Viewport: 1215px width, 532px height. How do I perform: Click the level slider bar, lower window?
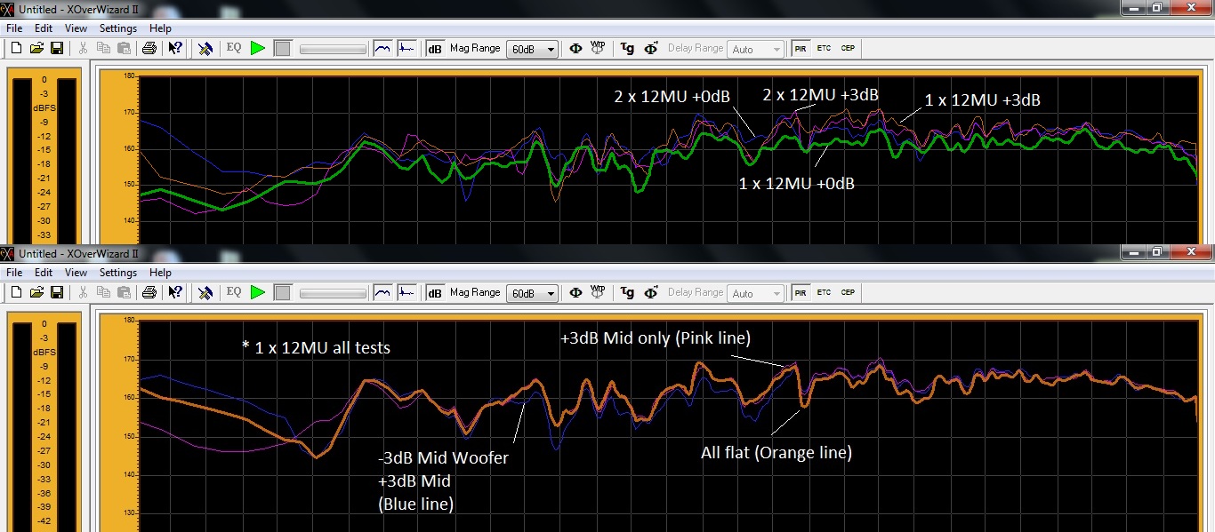[x=333, y=292]
